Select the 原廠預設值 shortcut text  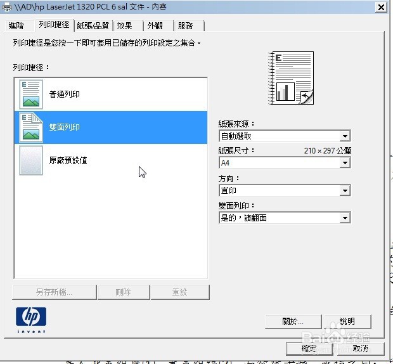[x=68, y=160]
